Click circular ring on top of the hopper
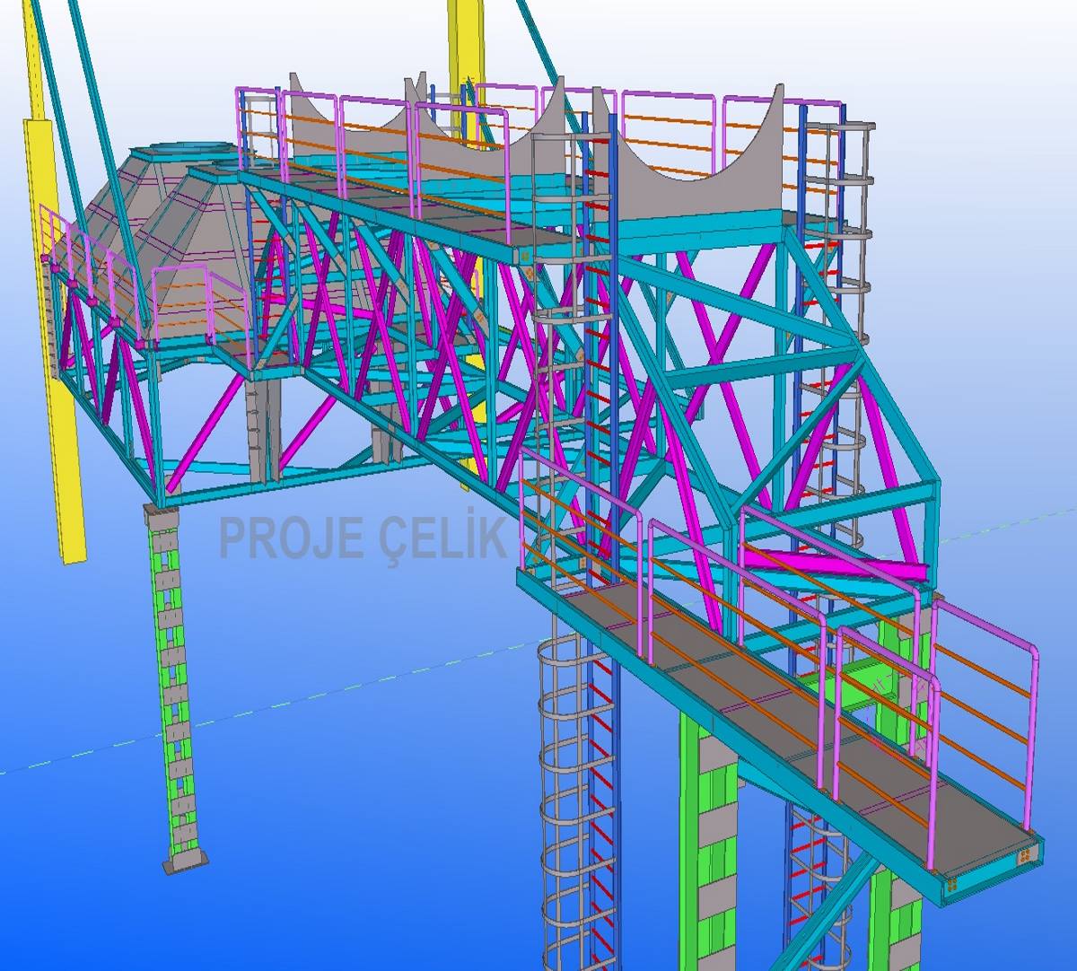 (x=184, y=149)
